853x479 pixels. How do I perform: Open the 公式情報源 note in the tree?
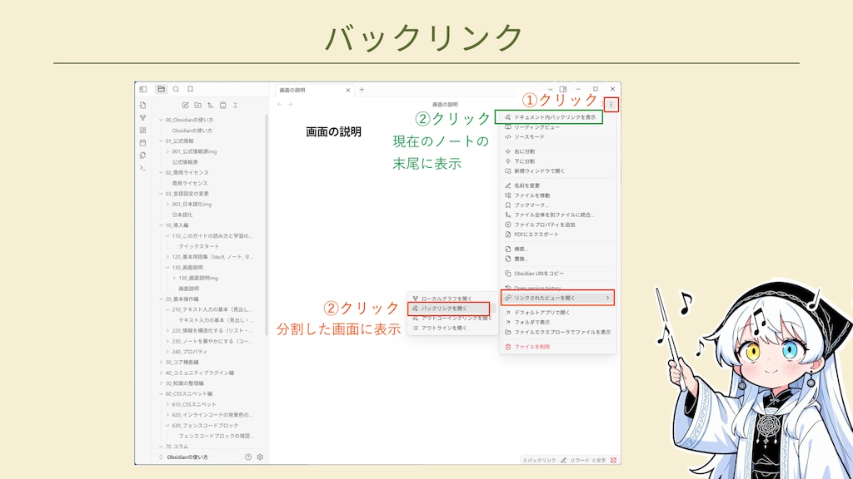[x=184, y=162]
